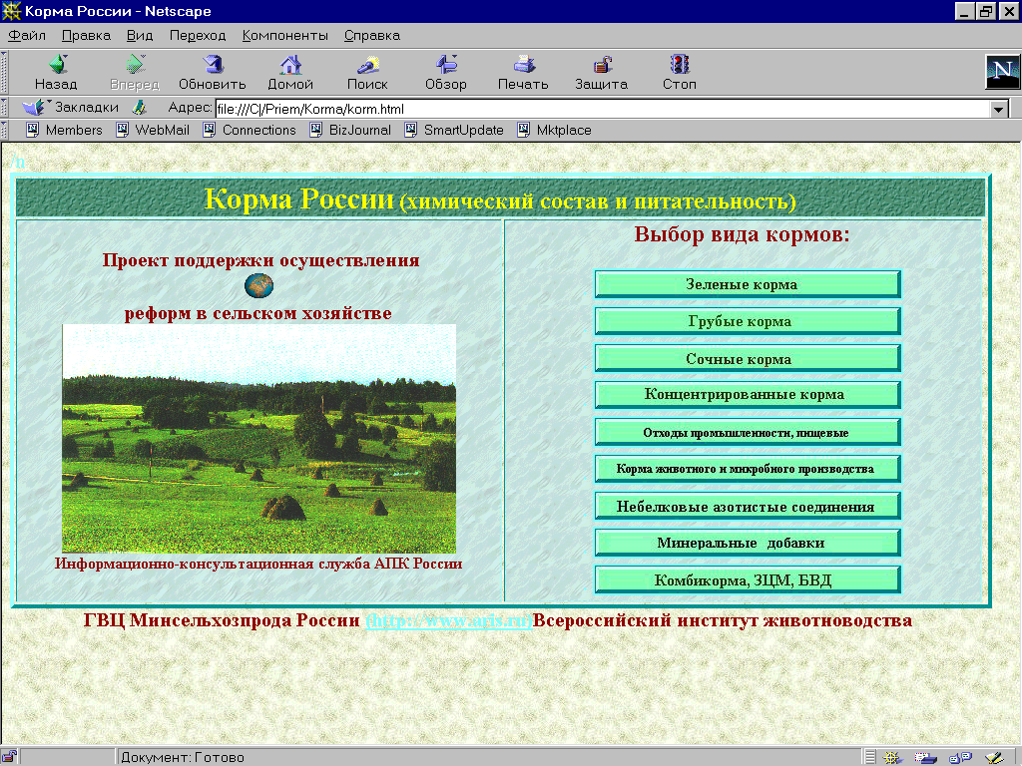Click Всероссийский институт животноводства text
The height and width of the screenshot is (766, 1022).
pyautogui.click(x=723, y=620)
